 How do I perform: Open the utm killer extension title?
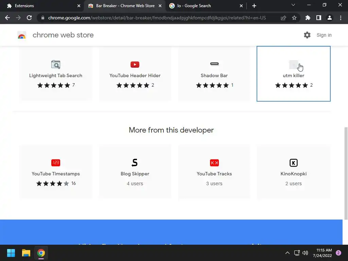pos(293,75)
